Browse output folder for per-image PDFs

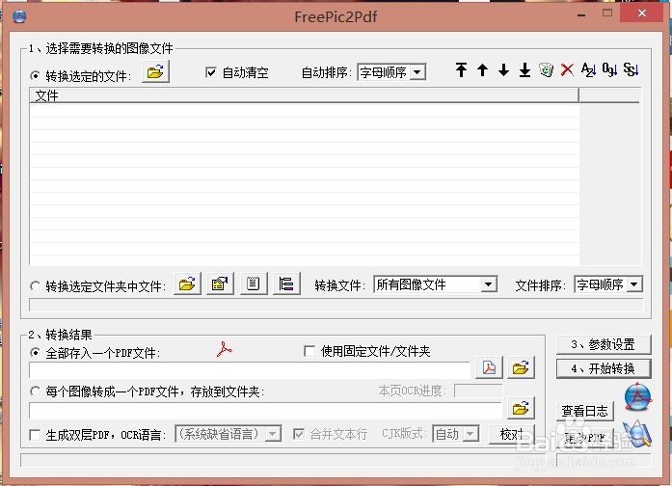pyautogui.click(x=521, y=408)
